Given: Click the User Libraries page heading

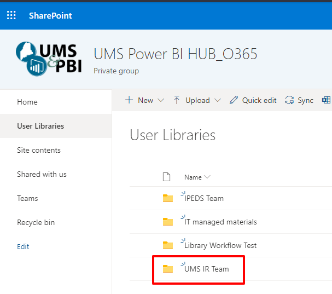Looking at the screenshot, I should [173, 135].
